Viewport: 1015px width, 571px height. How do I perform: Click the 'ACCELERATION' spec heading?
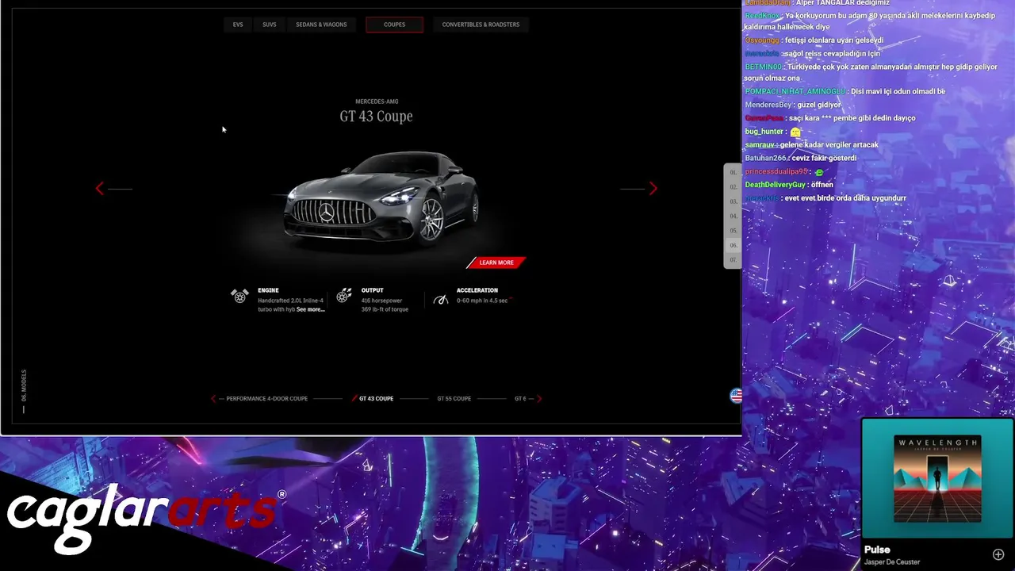pyautogui.click(x=477, y=290)
